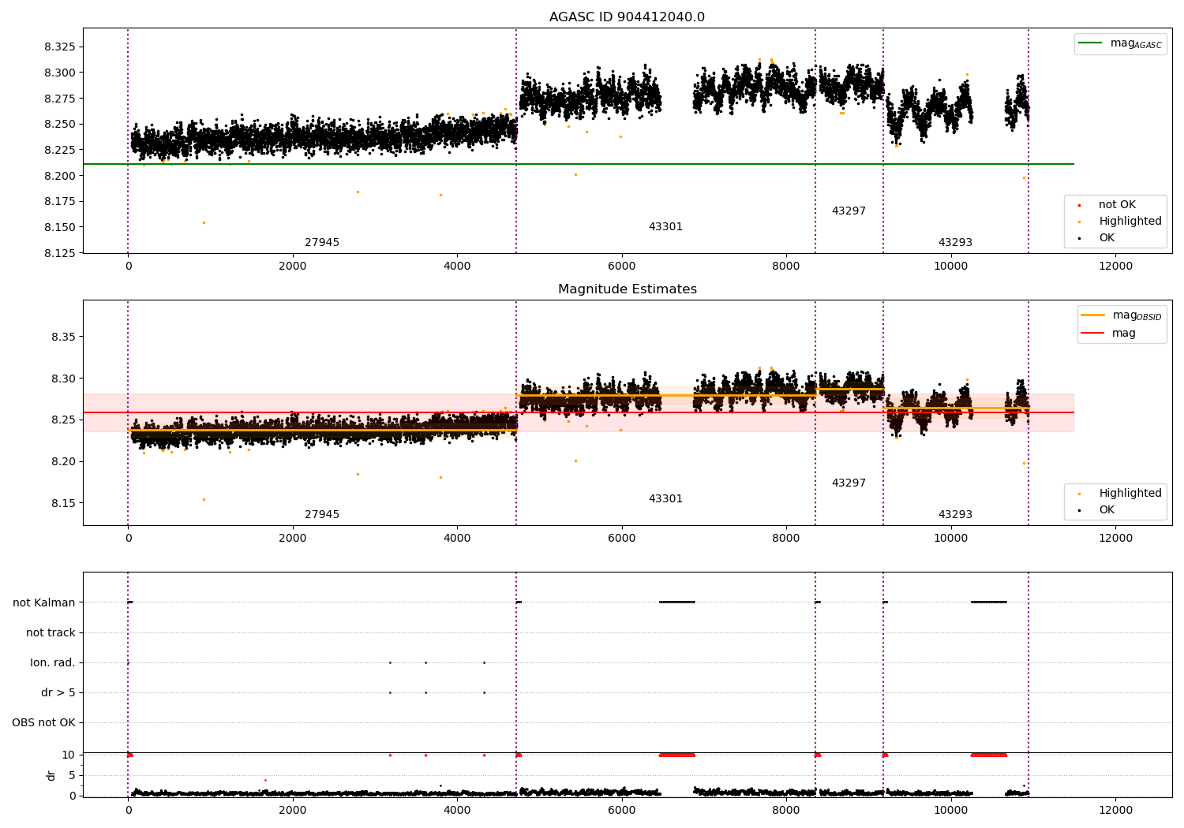Image resolution: width=1184 pixels, height=828 pixels.
Task: Click y-tick 8.35 in Magnitude Estimates plot
Action: pos(63,338)
